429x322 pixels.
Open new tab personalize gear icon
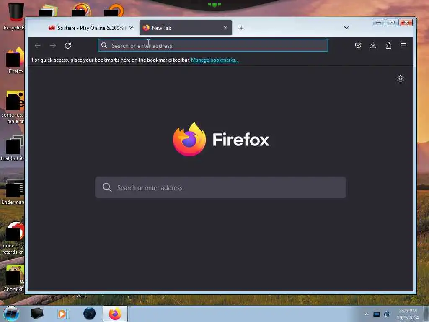[x=400, y=79]
